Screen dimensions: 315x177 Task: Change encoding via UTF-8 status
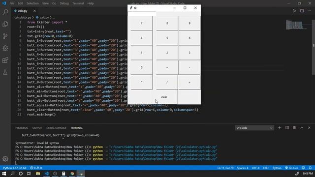pos(255,168)
